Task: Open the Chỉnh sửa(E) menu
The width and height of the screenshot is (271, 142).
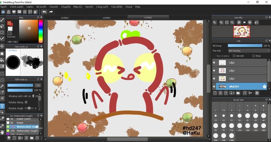Action: click(x=17, y=7)
